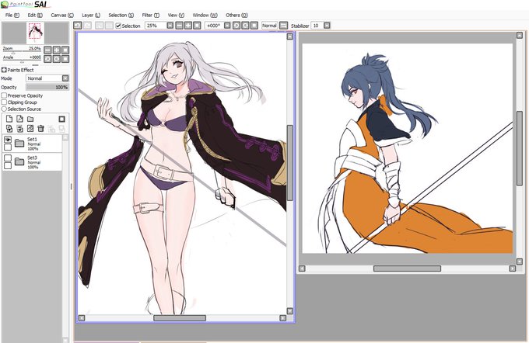The width and height of the screenshot is (529, 343).
Task: Click navigator panel zoom in plus button
Action: (56, 50)
